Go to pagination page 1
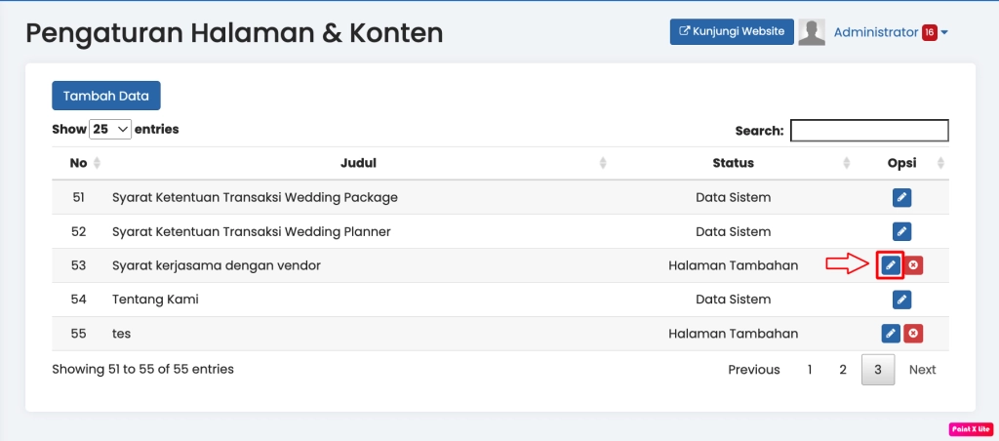Screen dimensions: 999x441 coord(809,370)
